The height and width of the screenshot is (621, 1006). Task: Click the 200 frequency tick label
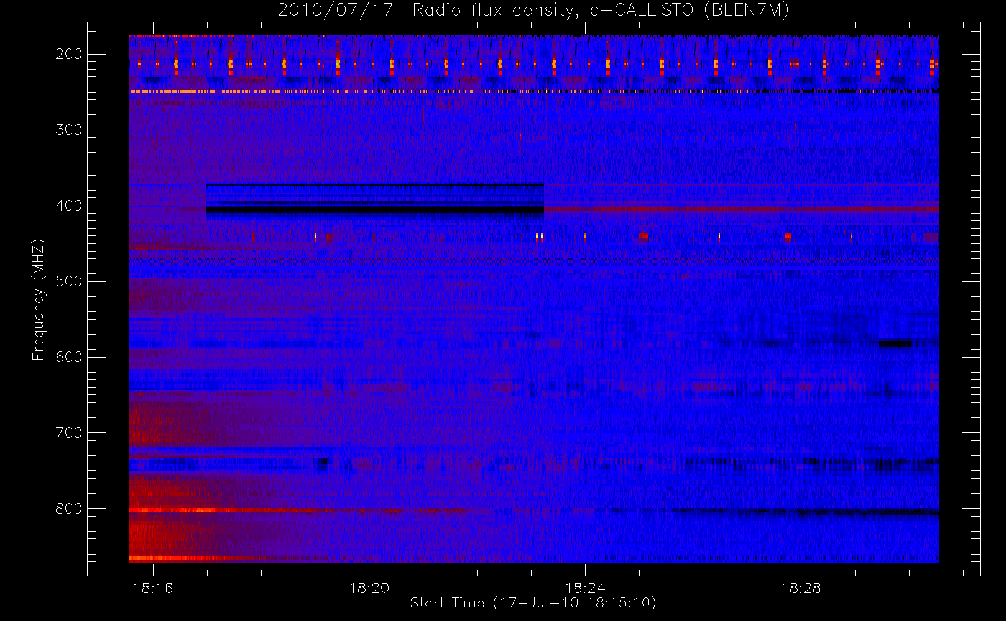coord(68,54)
